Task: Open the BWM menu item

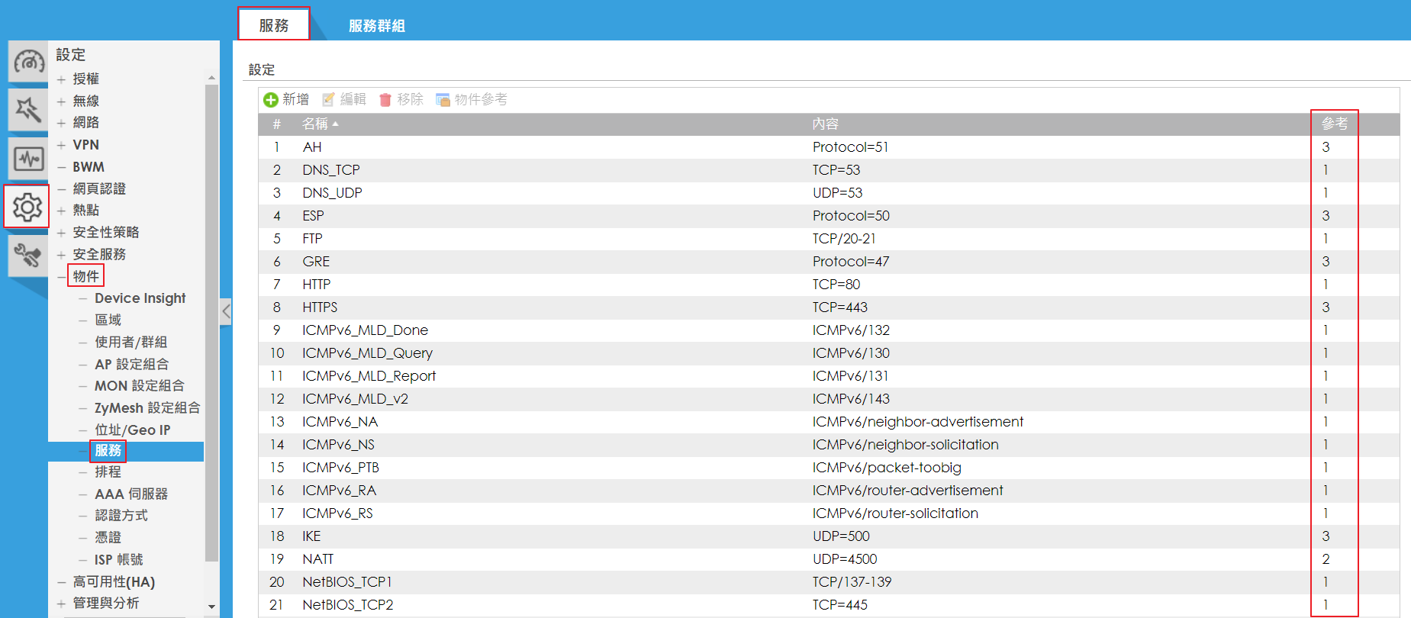Action: 89,167
